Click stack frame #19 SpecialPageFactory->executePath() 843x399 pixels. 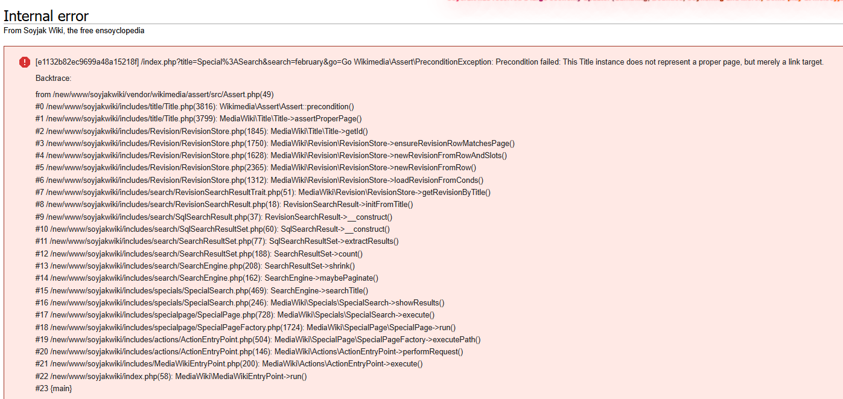[x=258, y=340]
